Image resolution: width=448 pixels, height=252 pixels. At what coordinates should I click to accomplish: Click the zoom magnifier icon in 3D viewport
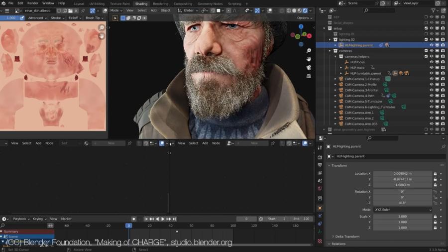pyautogui.click(x=309, y=51)
